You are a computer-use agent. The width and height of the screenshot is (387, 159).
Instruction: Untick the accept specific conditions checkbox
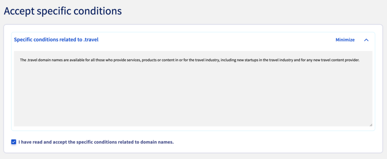[x=14, y=142]
